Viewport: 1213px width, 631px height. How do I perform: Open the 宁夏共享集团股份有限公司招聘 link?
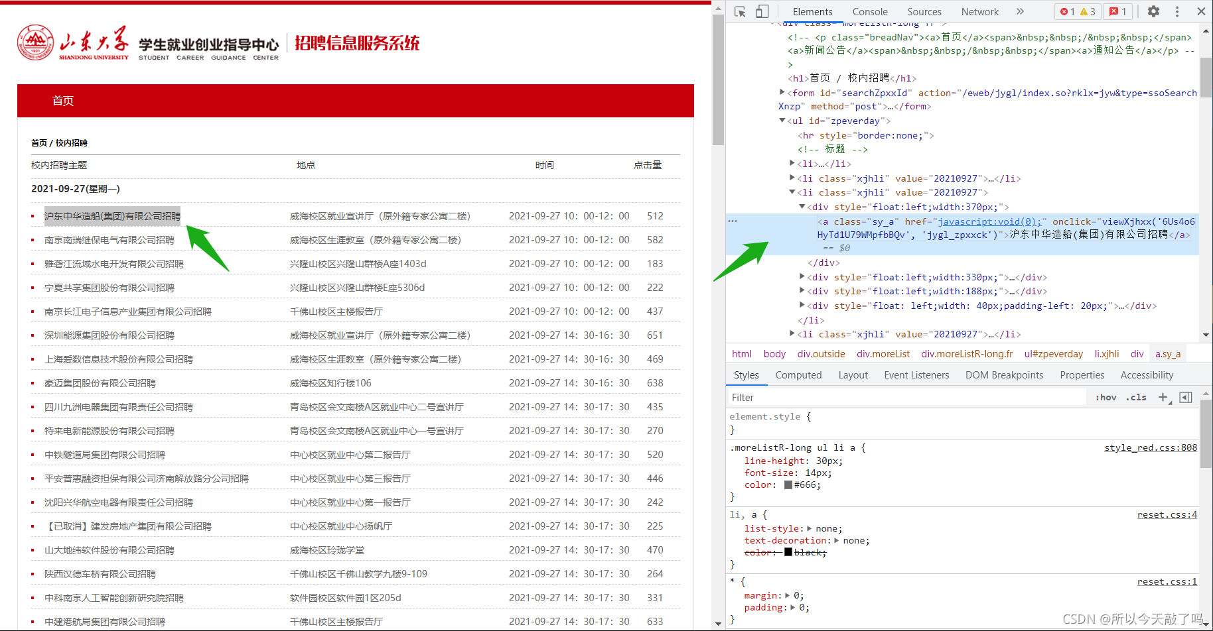[109, 288]
